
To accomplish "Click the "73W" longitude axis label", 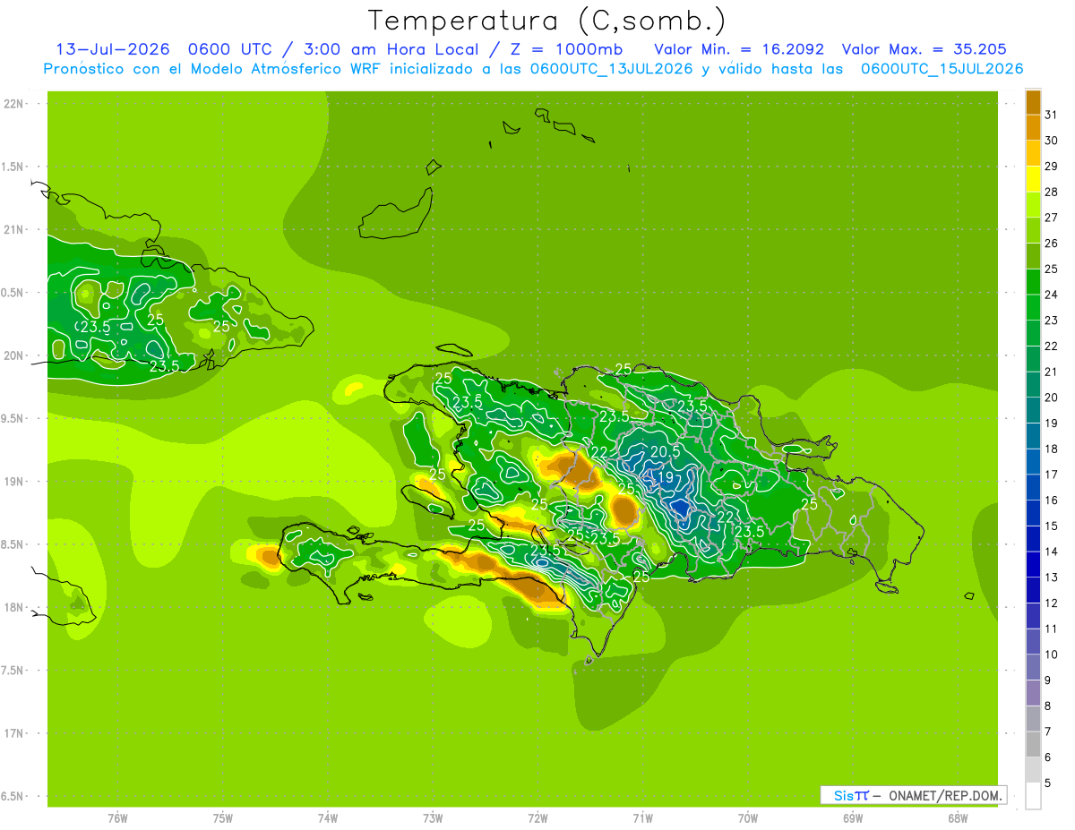I will point(433,818).
